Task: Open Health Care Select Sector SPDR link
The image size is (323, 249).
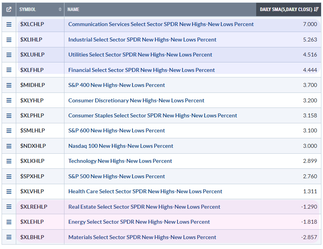Action: point(145,191)
